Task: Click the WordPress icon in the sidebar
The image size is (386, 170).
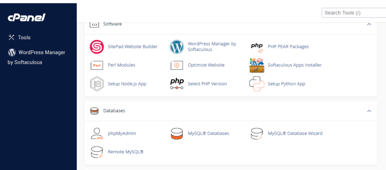Action: (x=12, y=53)
